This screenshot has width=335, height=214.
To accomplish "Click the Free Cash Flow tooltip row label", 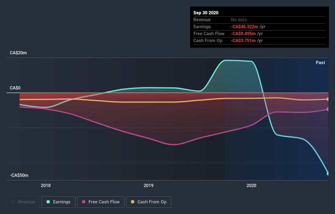I will coord(209,33).
